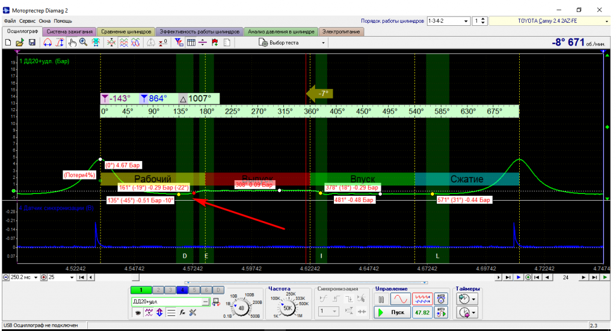Click the blue vertical arrows channel icon

point(159,312)
